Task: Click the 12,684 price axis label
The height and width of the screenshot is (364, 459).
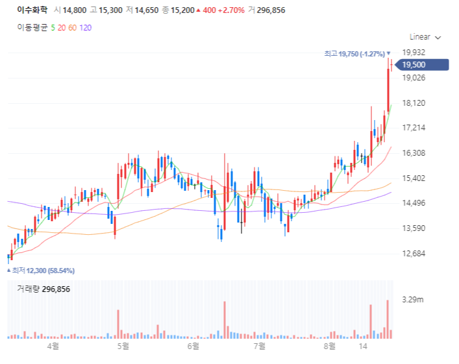Action: 414,253
